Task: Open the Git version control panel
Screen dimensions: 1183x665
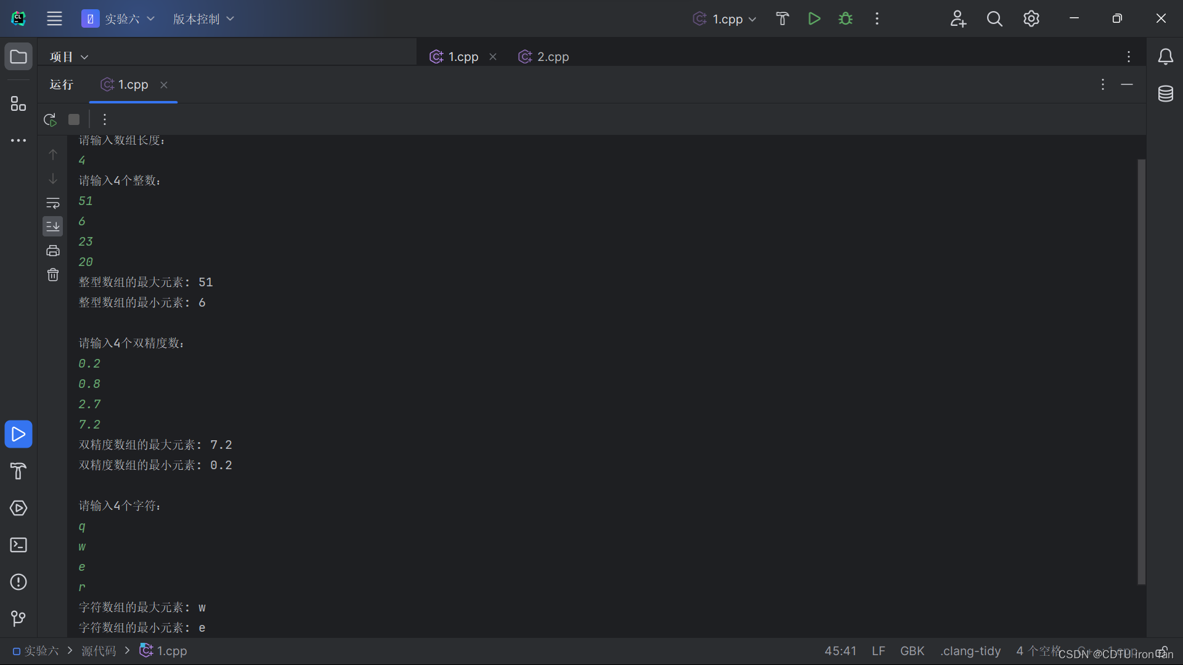Action: coord(18,618)
